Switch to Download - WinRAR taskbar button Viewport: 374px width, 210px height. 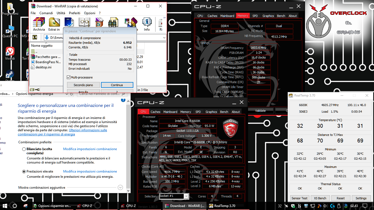(x=185, y=206)
